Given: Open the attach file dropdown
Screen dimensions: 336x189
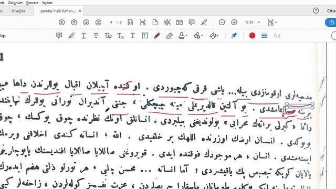Looking at the screenshot, I should (198, 36).
